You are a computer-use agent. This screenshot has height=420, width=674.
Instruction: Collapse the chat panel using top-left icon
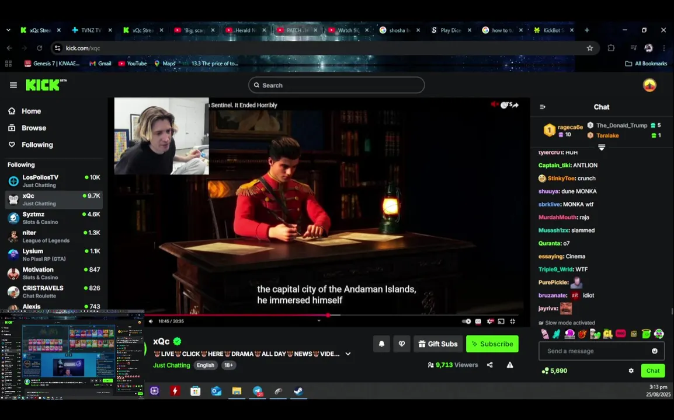click(543, 107)
